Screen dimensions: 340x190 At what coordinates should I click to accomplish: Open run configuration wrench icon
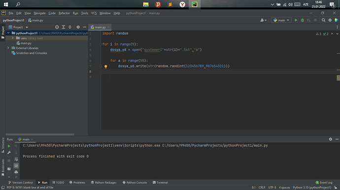click(x=9, y=153)
